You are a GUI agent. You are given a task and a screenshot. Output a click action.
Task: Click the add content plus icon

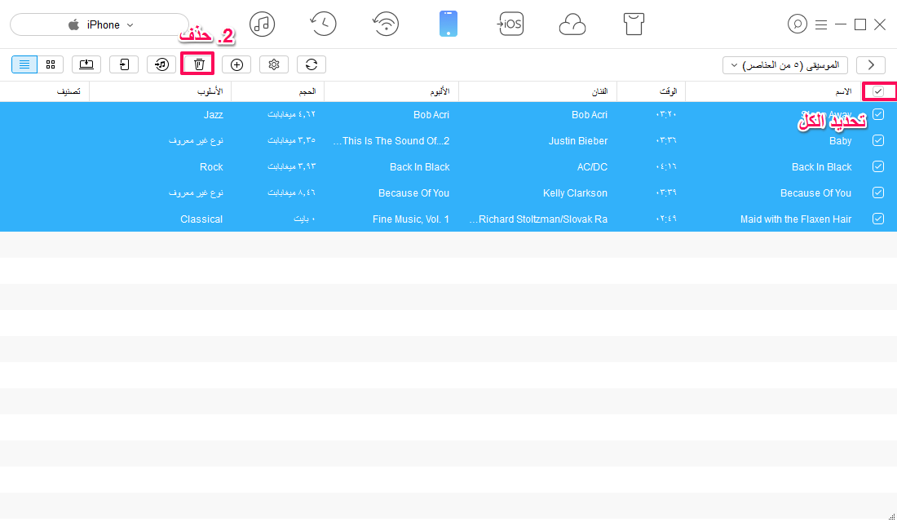236,64
